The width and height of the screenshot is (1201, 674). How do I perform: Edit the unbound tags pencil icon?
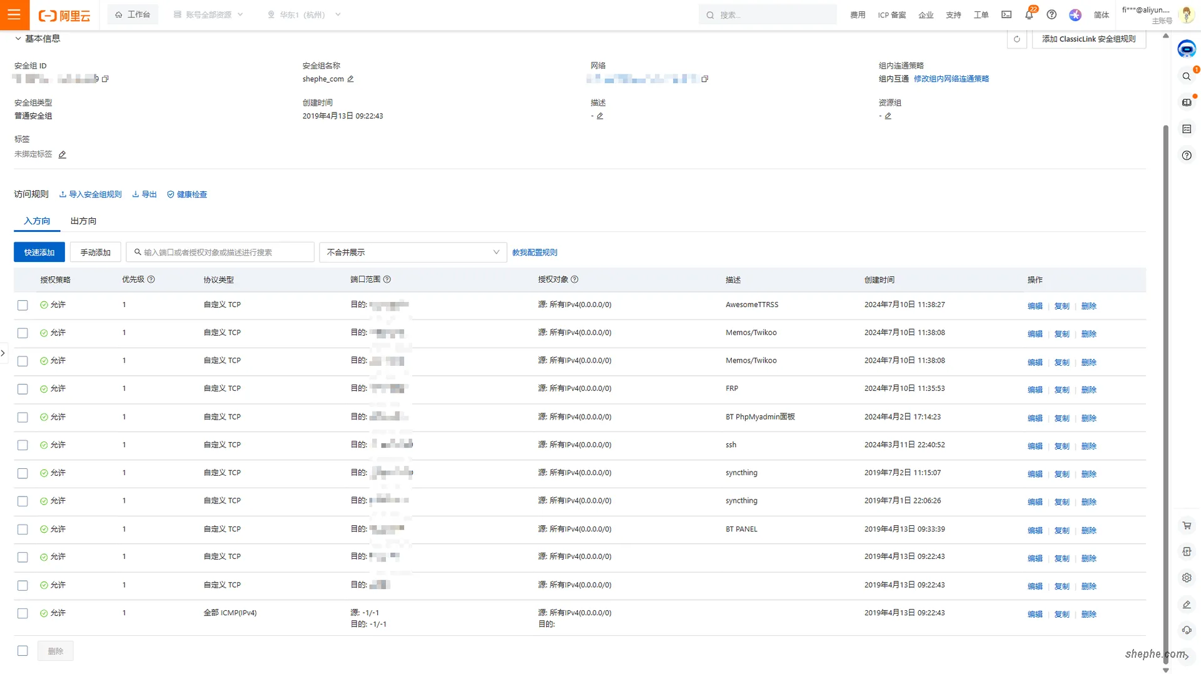pyautogui.click(x=62, y=154)
